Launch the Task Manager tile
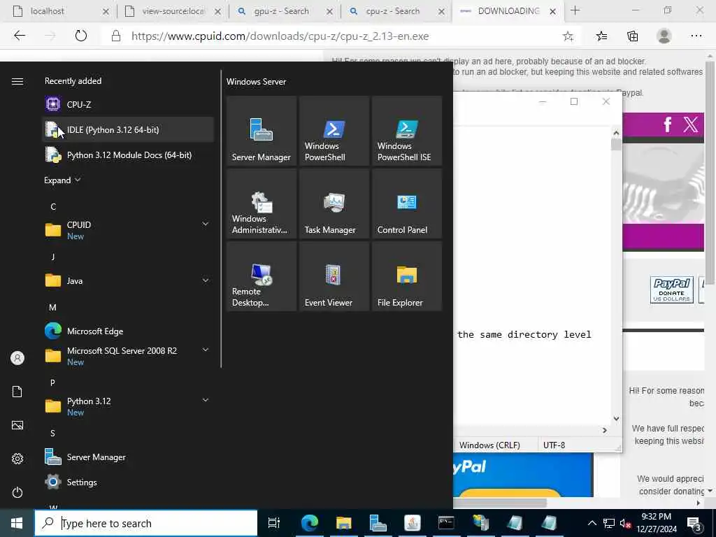This screenshot has width=716, height=537. (334, 203)
